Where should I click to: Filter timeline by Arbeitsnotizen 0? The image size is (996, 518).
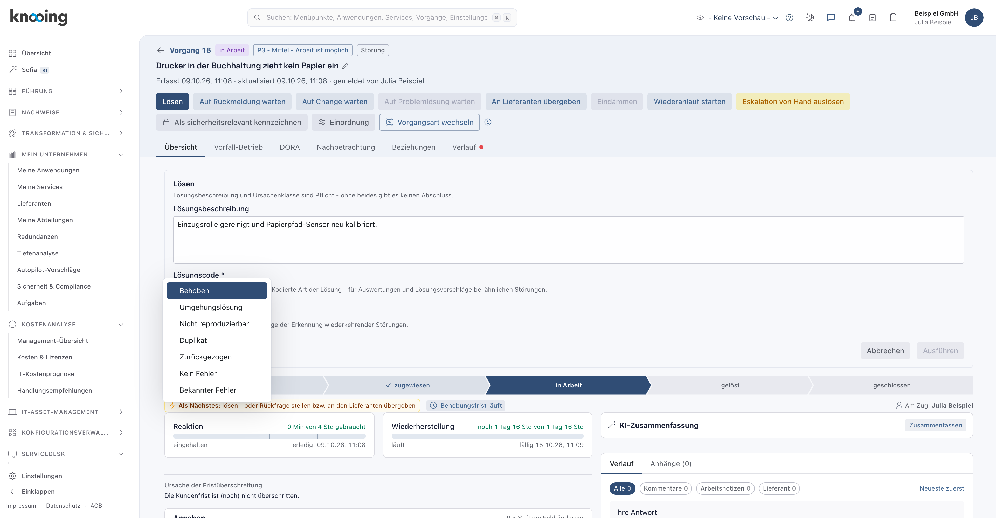point(725,488)
